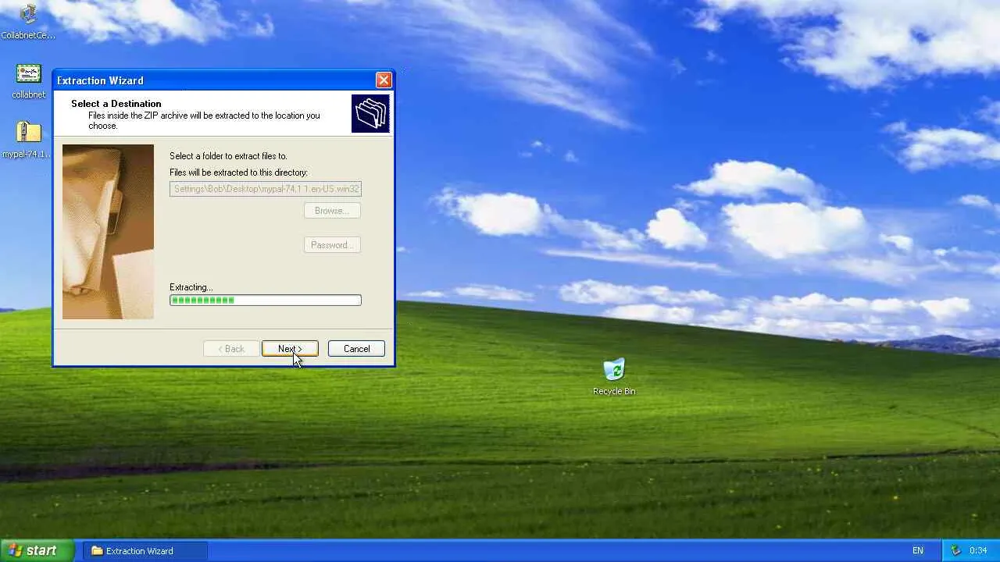Click the extraction directory path field
Viewport: 1000px width, 562px height.
[x=266, y=189]
